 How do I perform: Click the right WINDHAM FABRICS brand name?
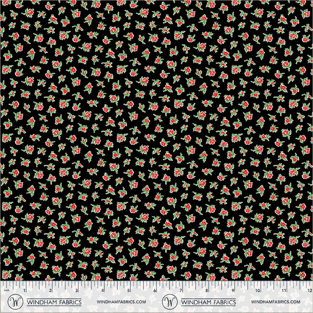coord(208,302)
